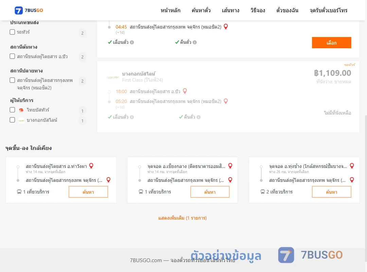Open map pin for 04:45 หมอชิต2 arrival

coord(226,27)
